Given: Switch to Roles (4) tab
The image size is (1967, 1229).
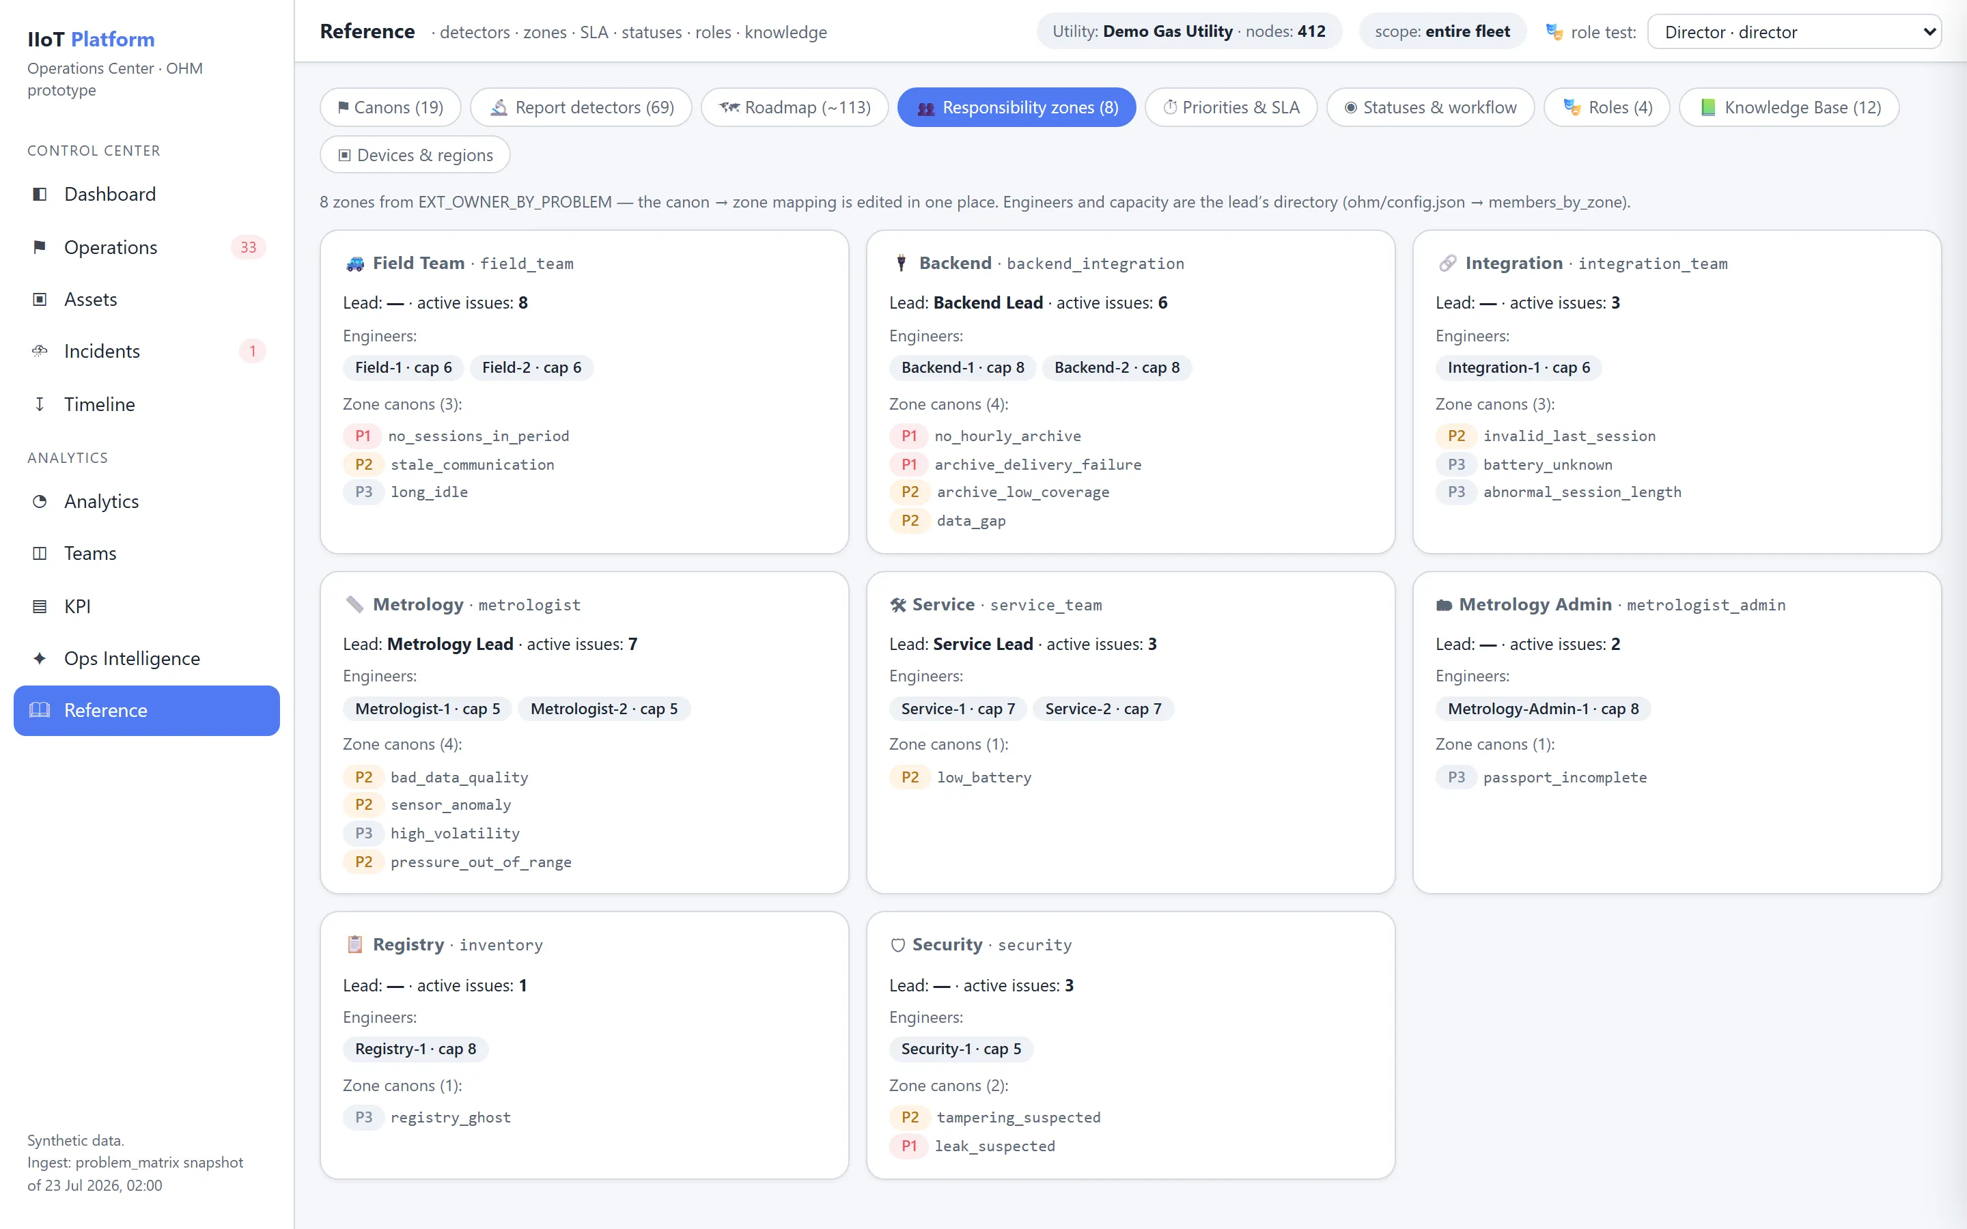Looking at the screenshot, I should coord(1607,107).
